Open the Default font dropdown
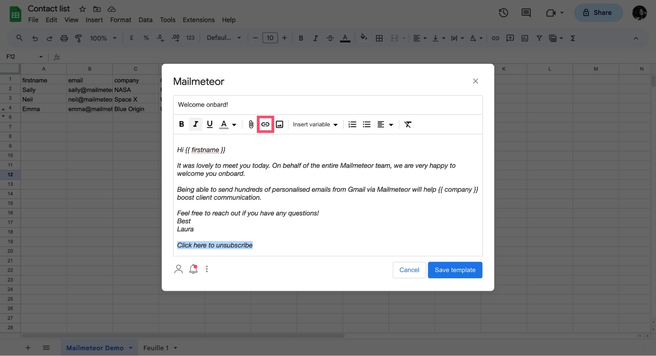 (x=224, y=38)
